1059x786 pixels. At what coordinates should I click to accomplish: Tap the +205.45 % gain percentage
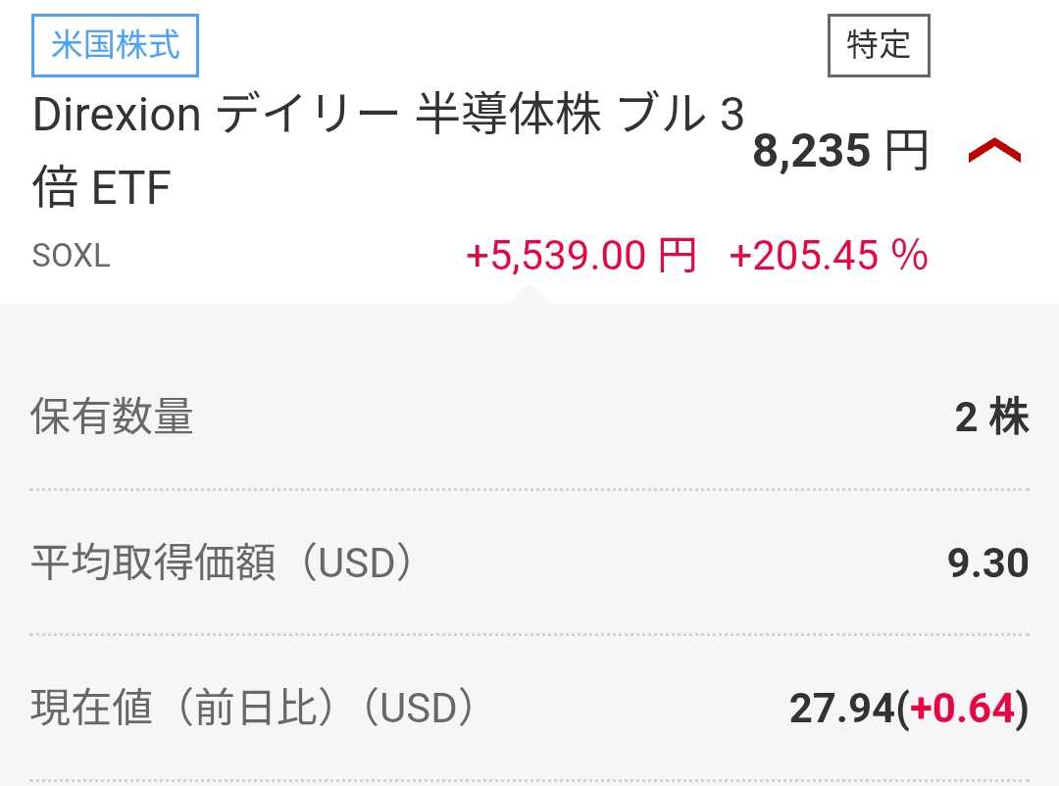pyautogui.click(x=829, y=256)
